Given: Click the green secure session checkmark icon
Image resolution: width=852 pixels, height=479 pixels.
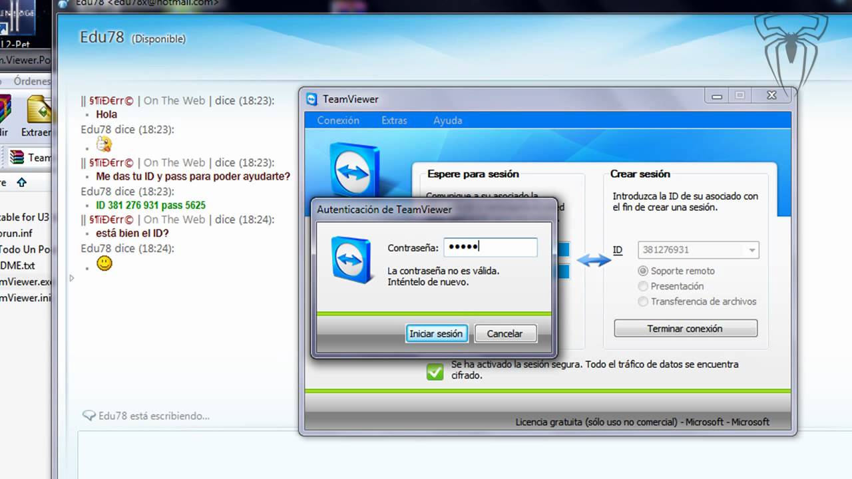Looking at the screenshot, I should coord(435,371).
